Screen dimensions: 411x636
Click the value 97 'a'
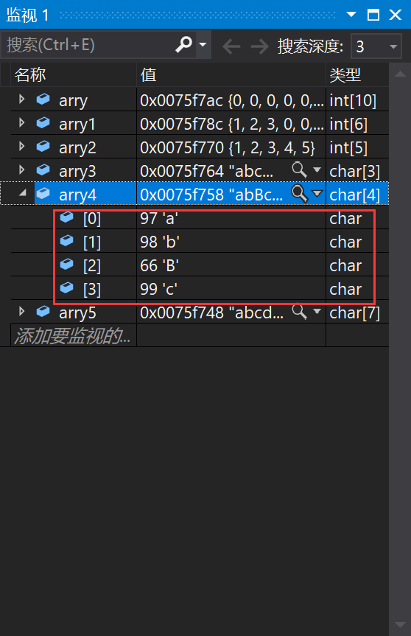coord(159,218)
